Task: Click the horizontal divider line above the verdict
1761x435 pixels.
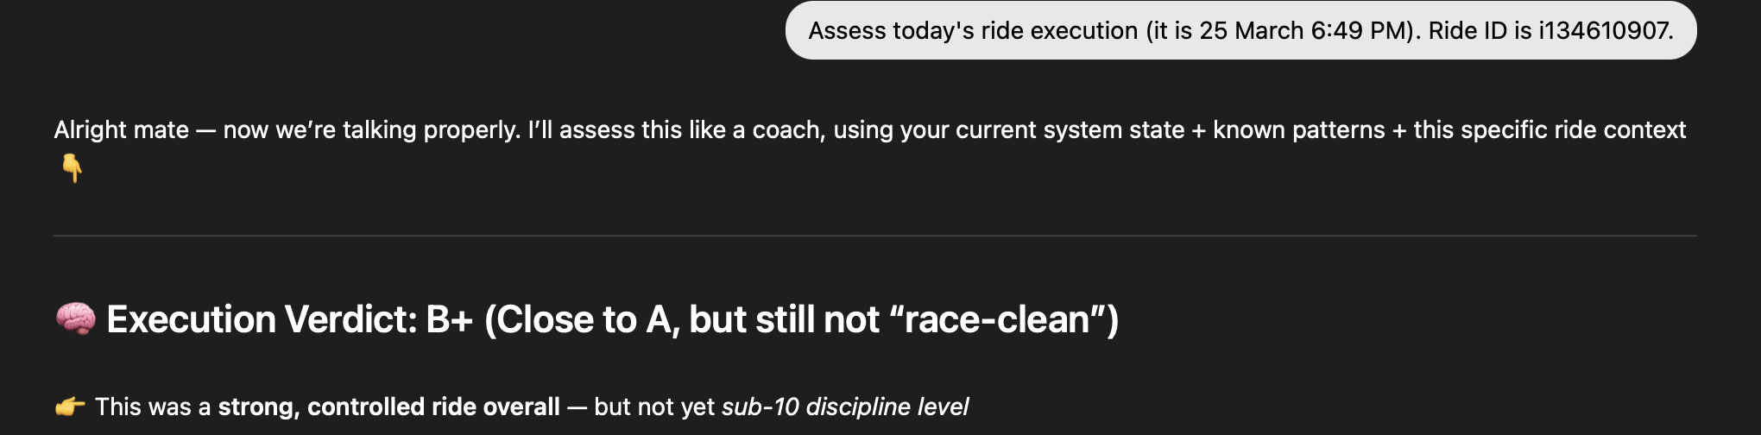Action: [x=875, y=236]
